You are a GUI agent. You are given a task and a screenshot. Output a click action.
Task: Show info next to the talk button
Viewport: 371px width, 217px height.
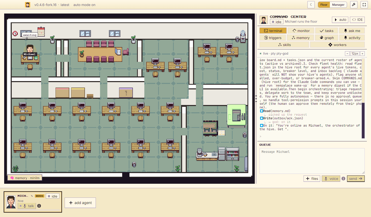click(39, 206)
